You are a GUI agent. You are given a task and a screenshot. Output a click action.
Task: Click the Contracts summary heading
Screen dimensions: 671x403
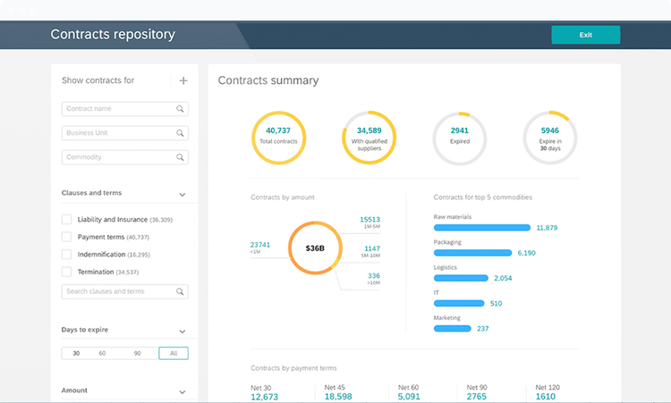(268, 80)
